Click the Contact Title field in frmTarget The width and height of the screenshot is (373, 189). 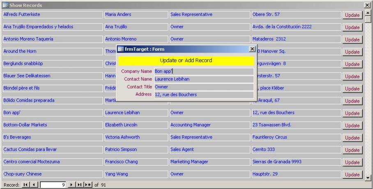pos(204,87)
